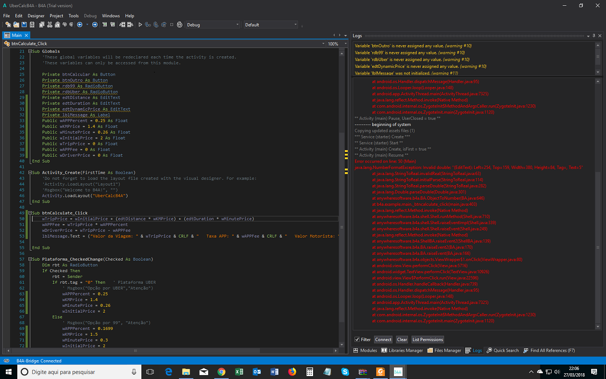Viewport: 606px width, 379px height.
Task: Open Excel from the Windows taskbar
Action: pos(239,372)
